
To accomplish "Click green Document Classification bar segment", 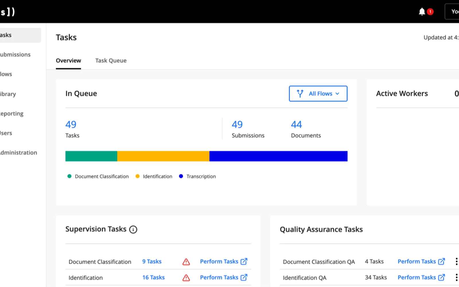I will click(x=91, y=156).
